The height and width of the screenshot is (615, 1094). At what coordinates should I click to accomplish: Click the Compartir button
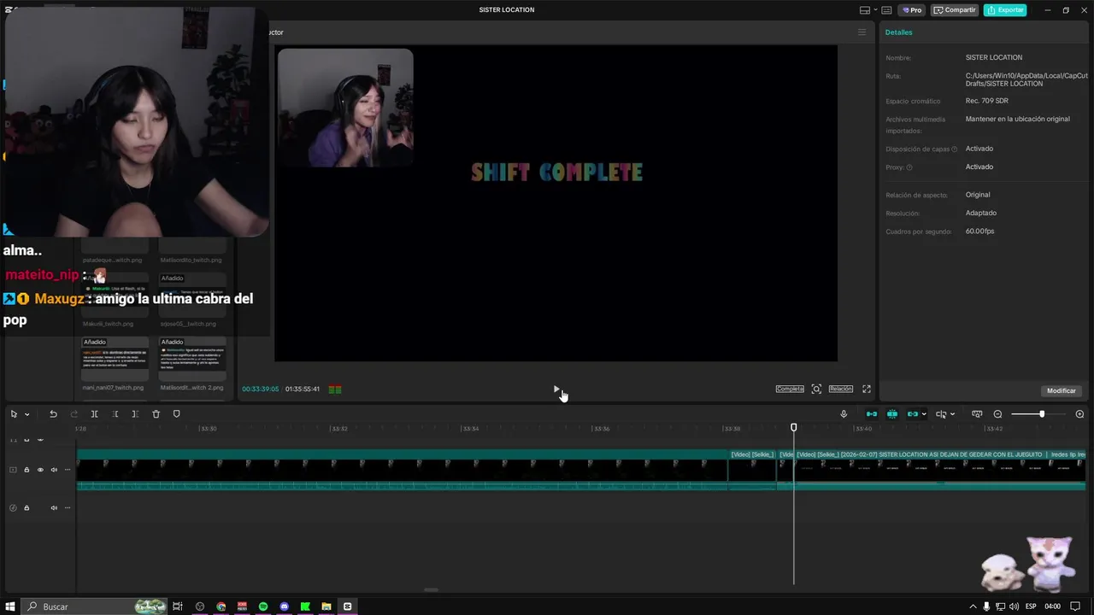tap(955, 10)
